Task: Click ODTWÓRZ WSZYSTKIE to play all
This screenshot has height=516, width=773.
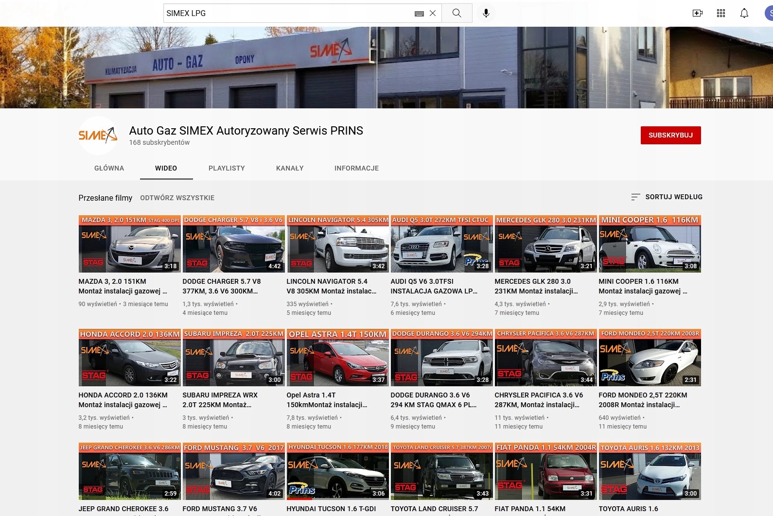Action: tap(177, 198)
